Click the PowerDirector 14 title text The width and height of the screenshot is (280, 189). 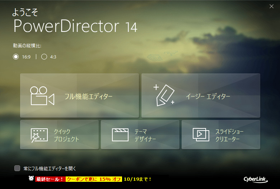click(x=75, y=26)
